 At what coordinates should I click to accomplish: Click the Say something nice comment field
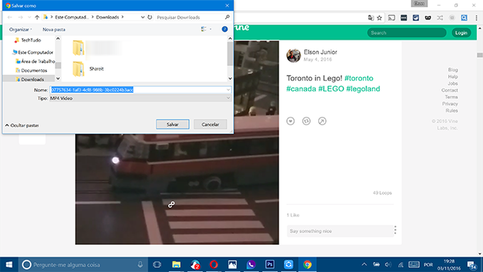pos(340,231)
